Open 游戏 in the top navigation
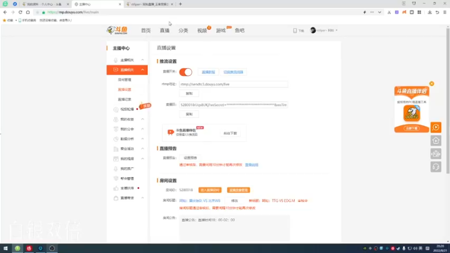This screenshot has width=450, height=253. coord(220,30)
